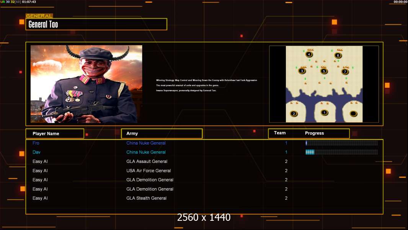Select the Progress column header
Viewport: 408px width, 230px height.
click(314, 133)
